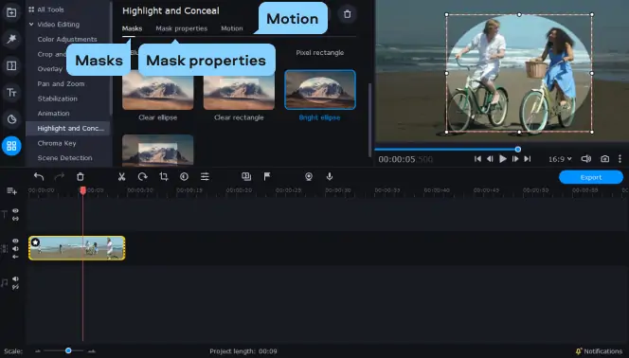Viewport: 629px width, 358px height.
Task: Open Notifications bell in status bar
Action: pos(599,351)
